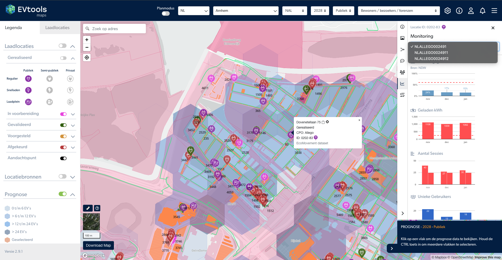The height and width of the screenshot is (260, 502).
Task: Click the Download Map button
Action: 98,245
